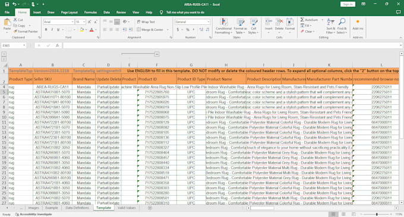Apply Italic formatting

pyautogui.click(x=52, y=30)
